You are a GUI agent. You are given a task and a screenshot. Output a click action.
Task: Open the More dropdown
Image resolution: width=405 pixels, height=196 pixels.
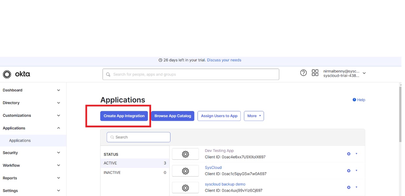point(254,116)
